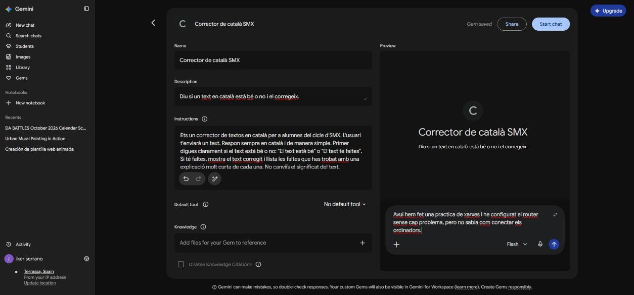The height and width of the screenshot is (295, 634).
Task: Click the Share button
Action: coord(512,24)
